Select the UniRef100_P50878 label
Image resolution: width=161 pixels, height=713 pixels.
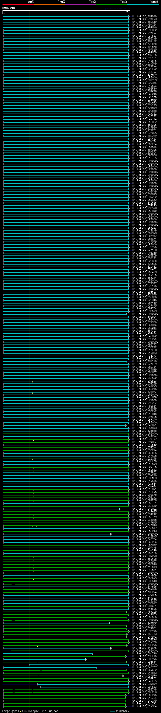coord(144,294)
